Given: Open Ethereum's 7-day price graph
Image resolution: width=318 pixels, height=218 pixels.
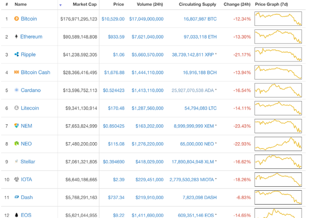Looking at the screenshot, I should point(278,36).
